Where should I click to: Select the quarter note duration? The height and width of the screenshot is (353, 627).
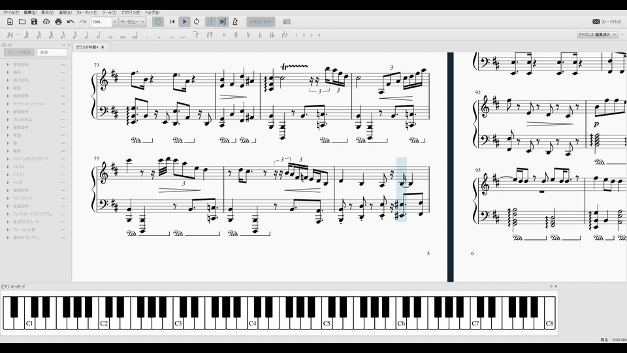click(86, 35)
